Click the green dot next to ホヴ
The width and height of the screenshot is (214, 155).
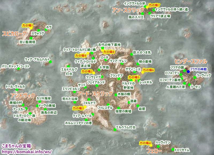click(x=46, y=30)
